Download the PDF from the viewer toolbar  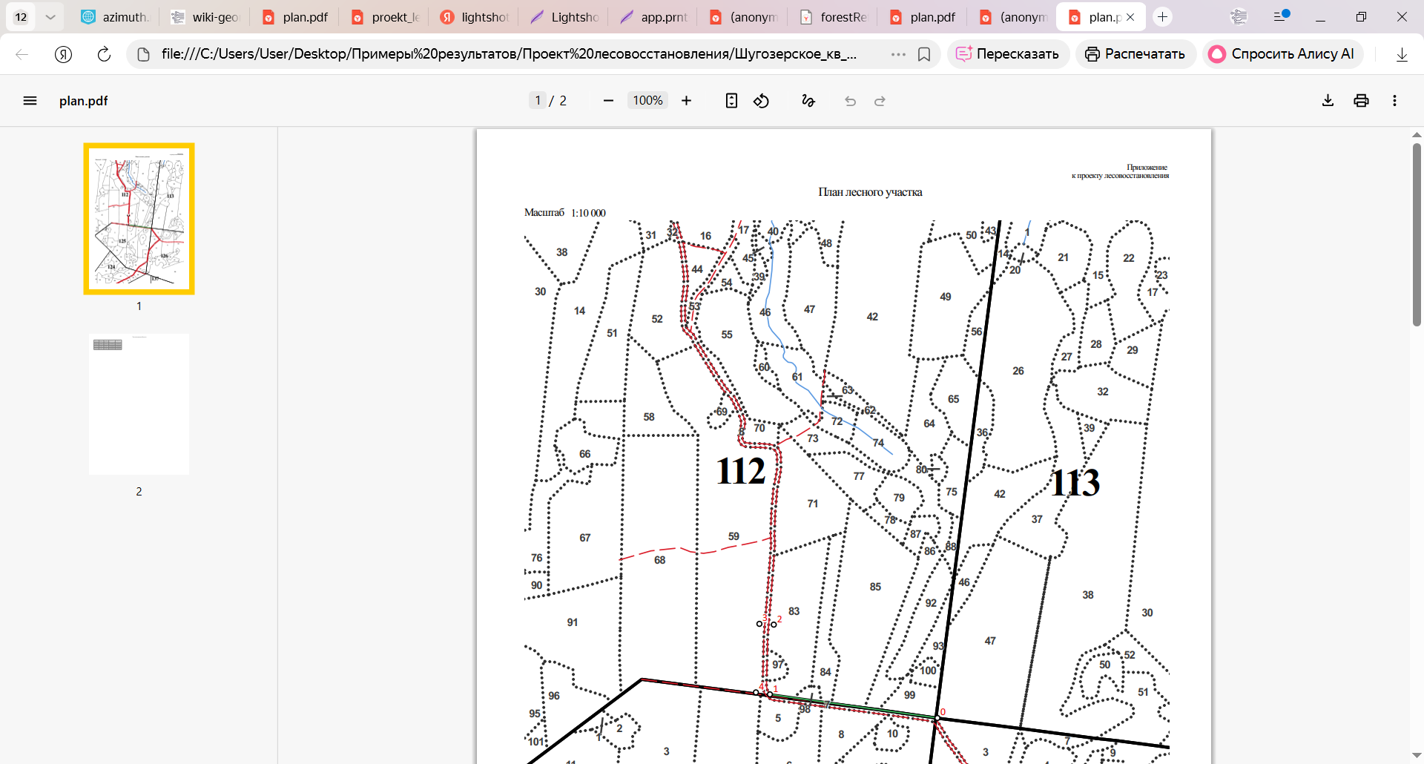[x=1328, y=101]
